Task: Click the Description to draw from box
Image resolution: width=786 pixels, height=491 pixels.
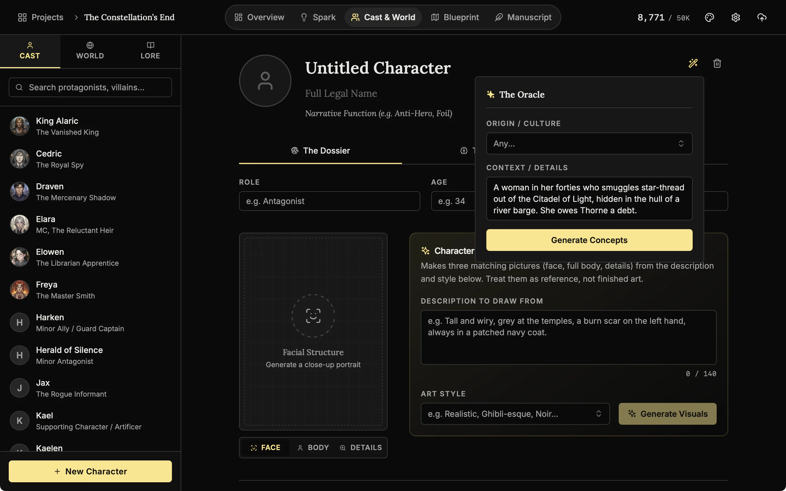Action: point(568,337)
